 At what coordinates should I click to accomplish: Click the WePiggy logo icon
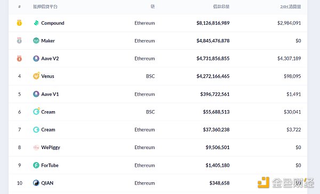pyautogui.click(x=36, y=148)
